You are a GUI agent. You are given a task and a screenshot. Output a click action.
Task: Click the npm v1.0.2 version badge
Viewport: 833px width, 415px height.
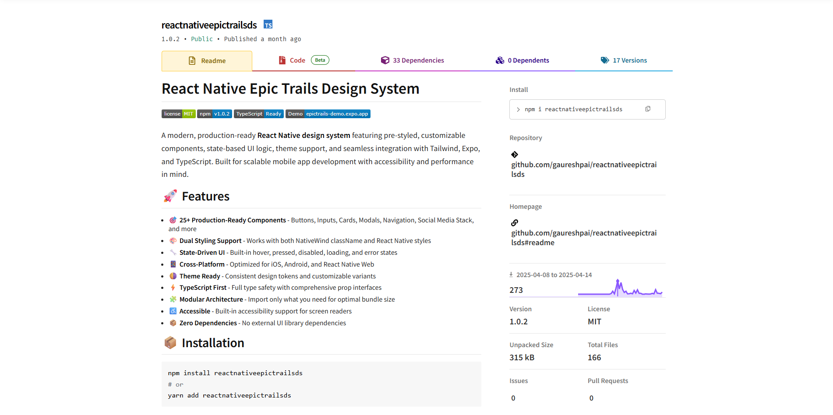(x=214, y=113)
